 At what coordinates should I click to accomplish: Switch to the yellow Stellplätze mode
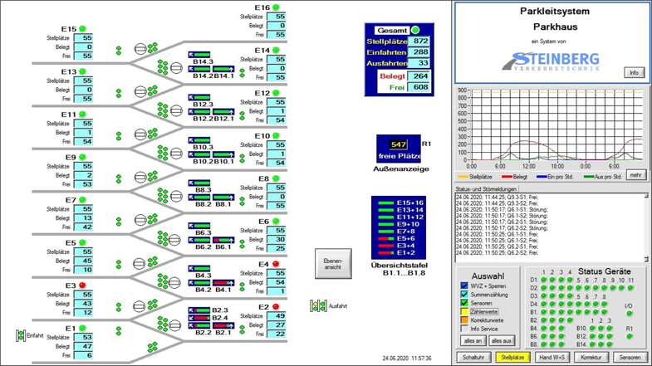pos(512,357)
